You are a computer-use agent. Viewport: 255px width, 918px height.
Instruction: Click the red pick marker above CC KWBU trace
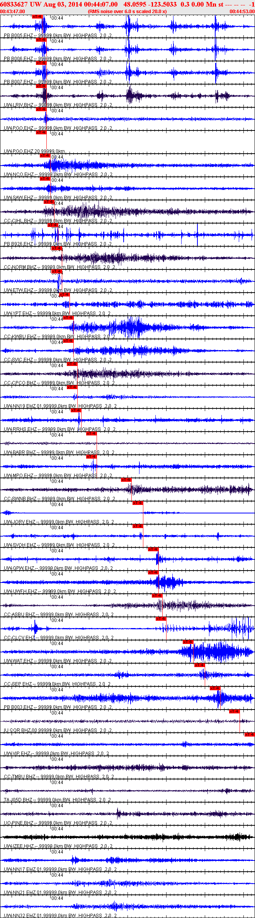(68, 318)
